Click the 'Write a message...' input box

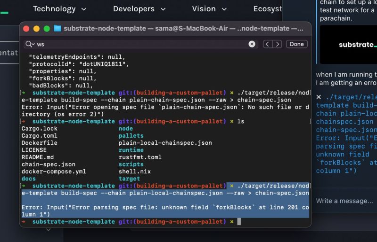point(345,201)
